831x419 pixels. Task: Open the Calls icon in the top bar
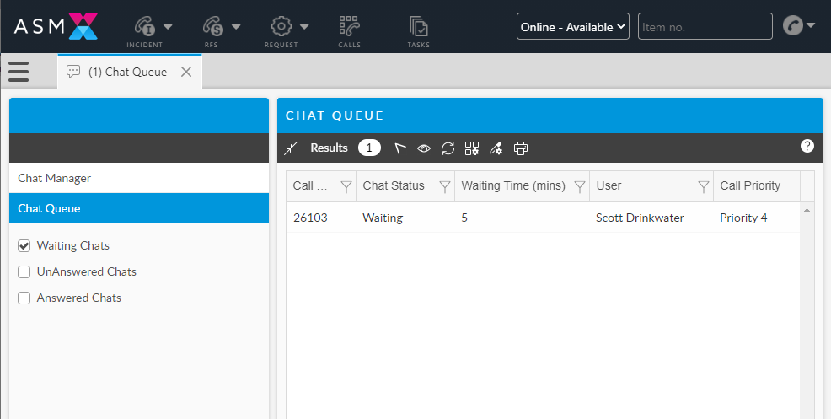click(349, 30)
